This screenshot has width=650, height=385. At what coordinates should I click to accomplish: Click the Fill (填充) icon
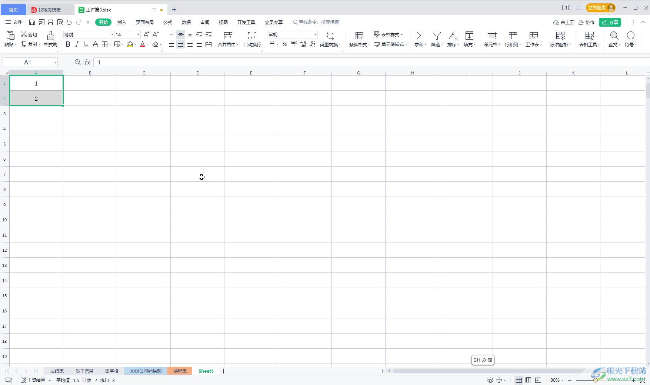[469, 36]
